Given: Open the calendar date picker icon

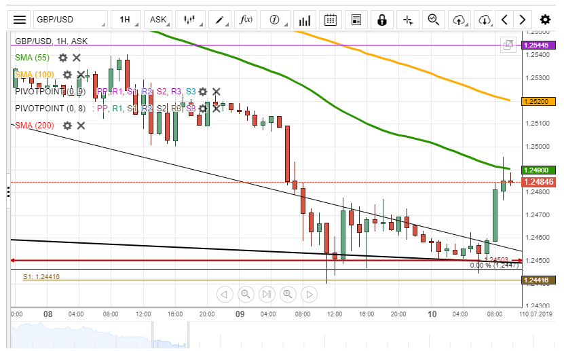Looking at the screenshot, I should (x=331, y=20).
